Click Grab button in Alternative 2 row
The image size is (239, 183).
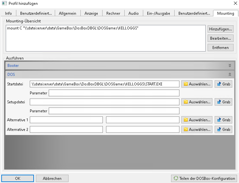(223, 130)
